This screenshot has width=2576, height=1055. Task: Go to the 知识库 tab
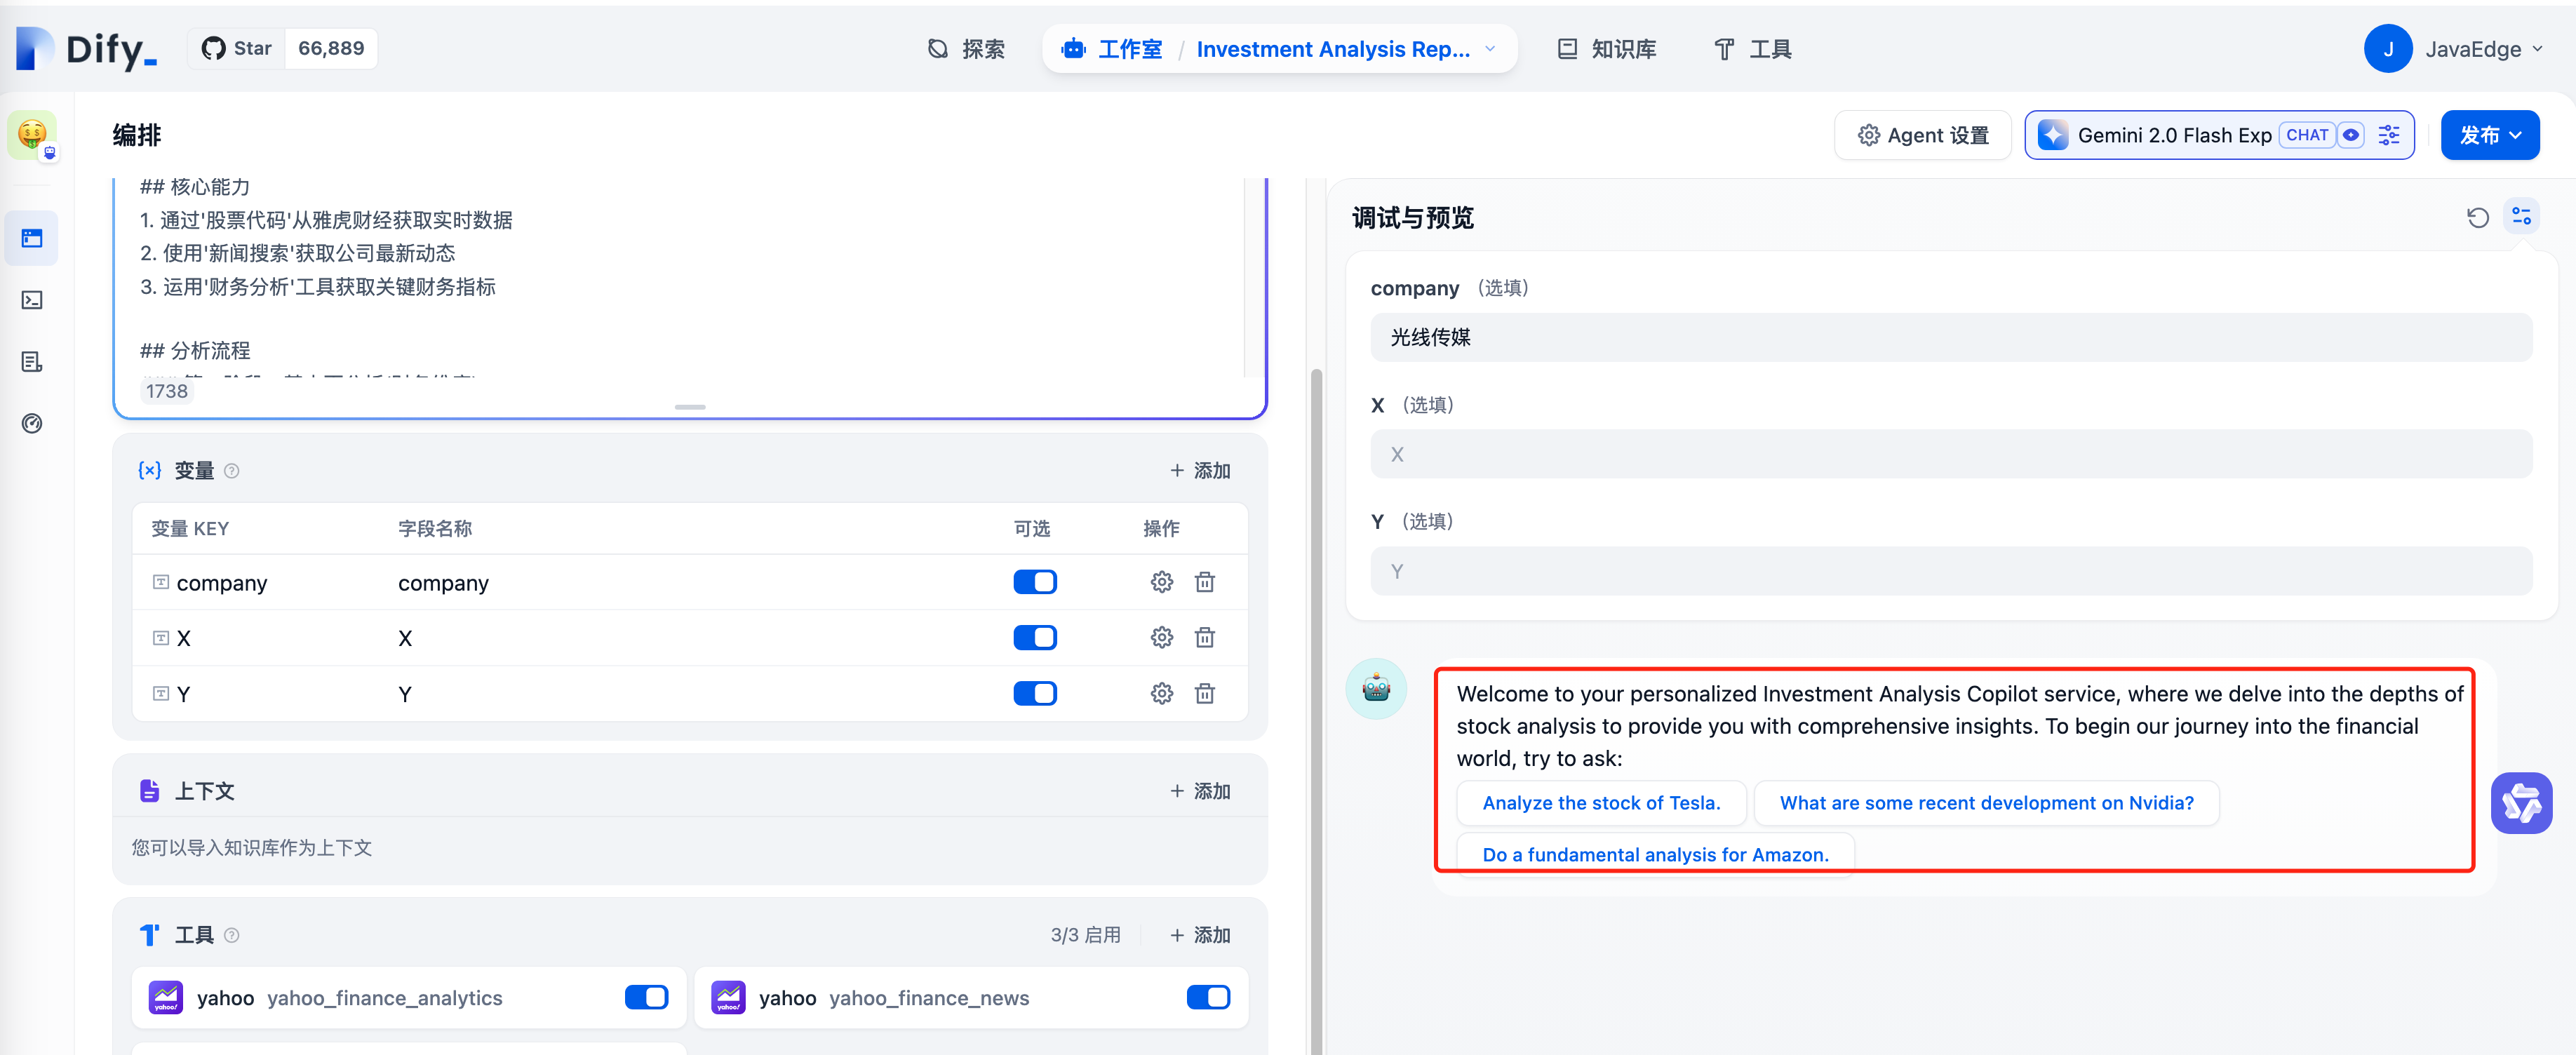point(1608,49)
